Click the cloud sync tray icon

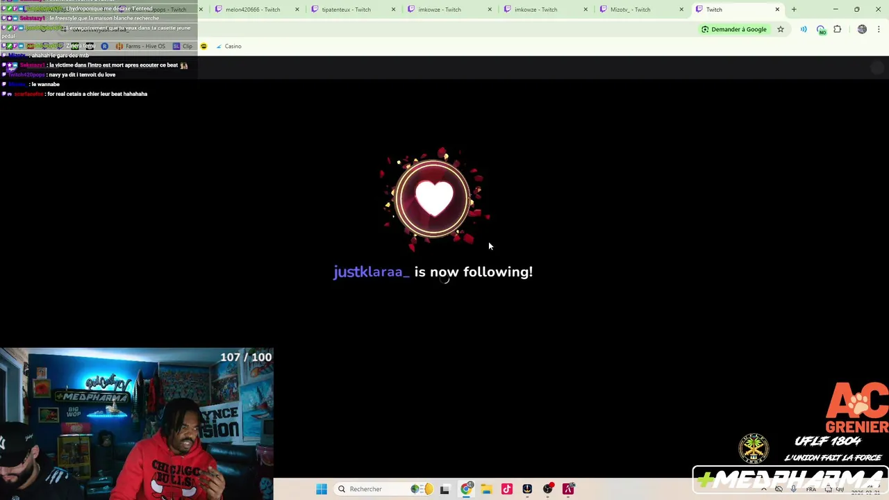pyautogui.click(x=779, y=489)
